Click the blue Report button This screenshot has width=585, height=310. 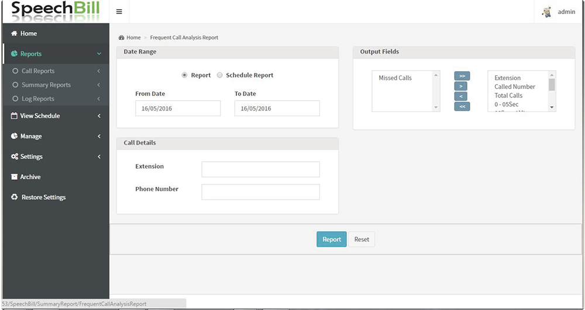pyautogui.click(x=332, y=239)
